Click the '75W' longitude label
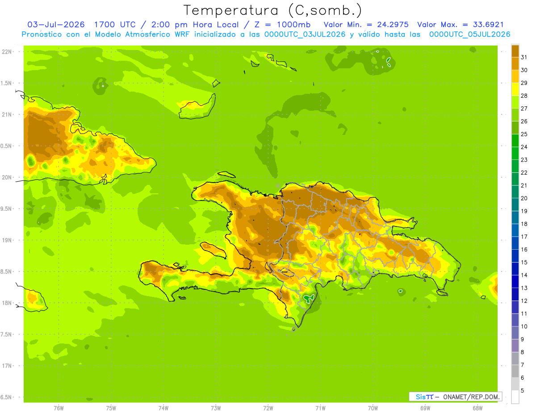 point(111,408)
